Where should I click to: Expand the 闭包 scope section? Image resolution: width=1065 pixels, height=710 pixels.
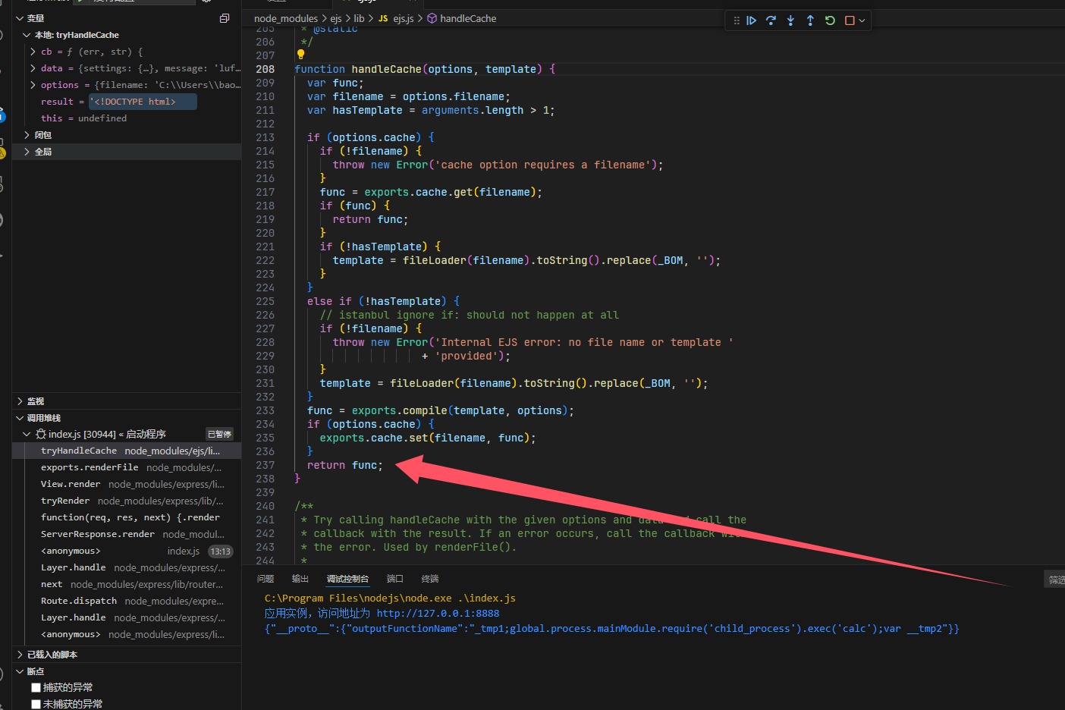click(x=27, y=135)
